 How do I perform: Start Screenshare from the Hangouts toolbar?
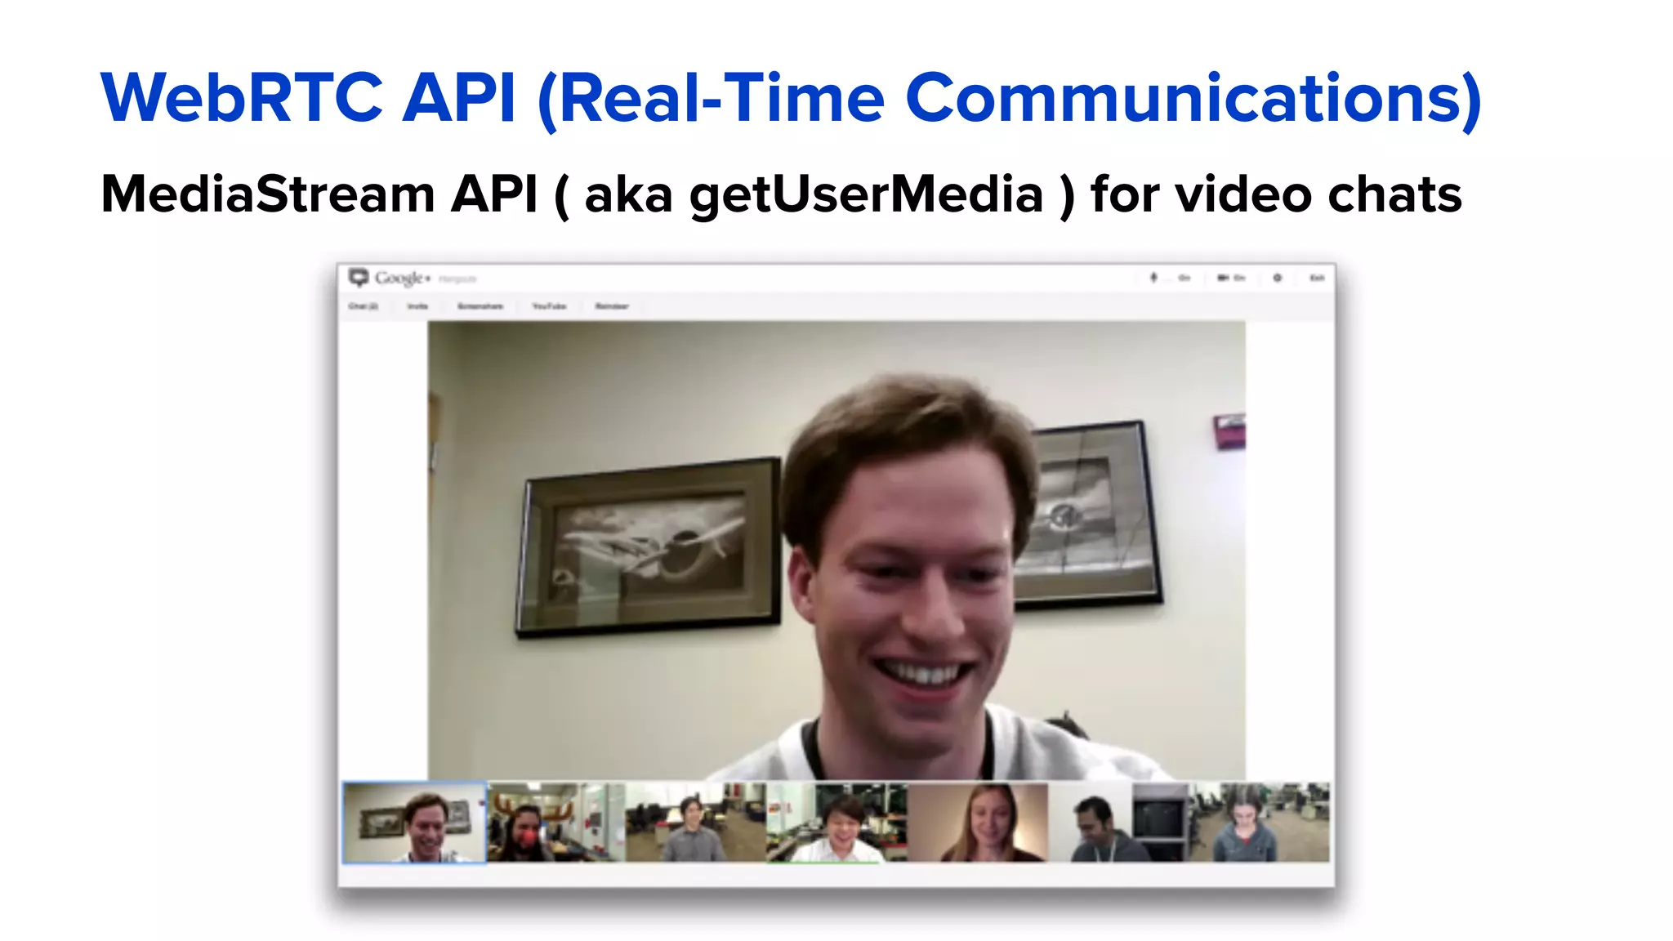[480, 306]
